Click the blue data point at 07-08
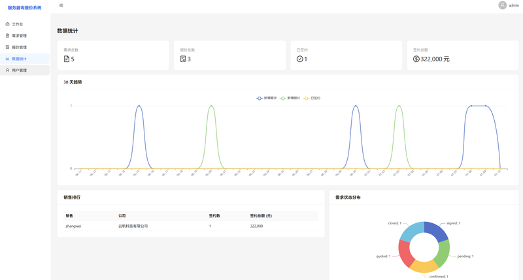 (x=471, y=106)
